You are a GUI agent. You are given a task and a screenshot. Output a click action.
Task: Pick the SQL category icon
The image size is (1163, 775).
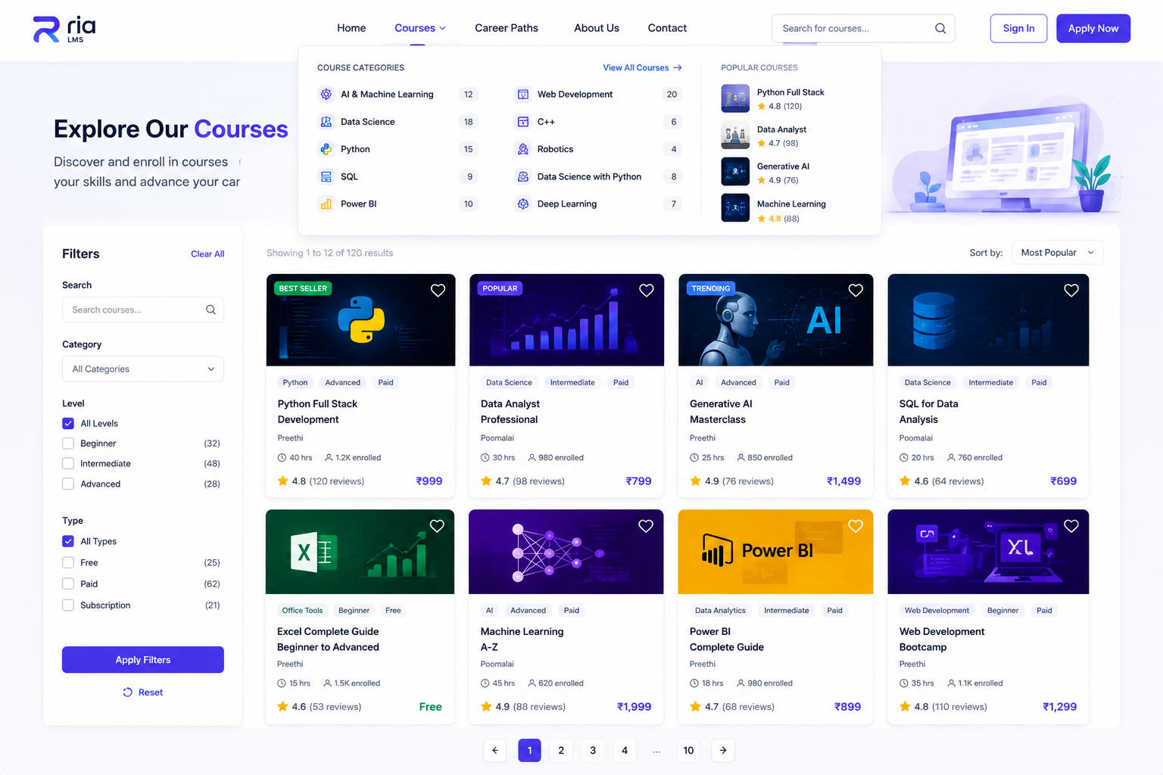coord(326,176)
